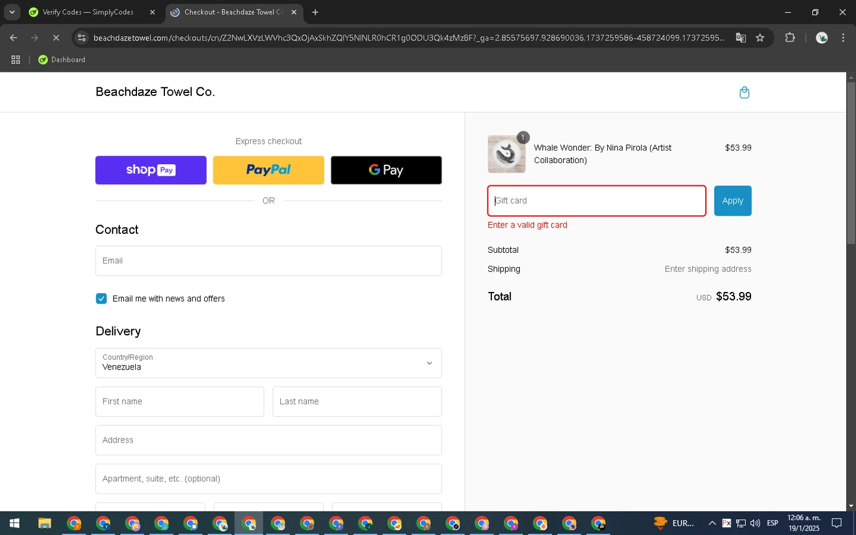Focus the beachdazetowel.com address bar URL
Screen dimensions: 856x535
[x=409, y=38]
